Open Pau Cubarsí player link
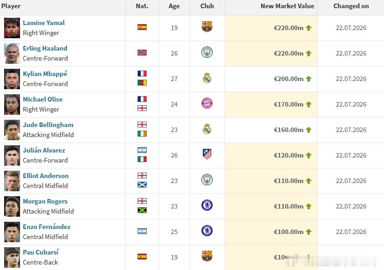The height and width of the screenshot is (270, 384). (x=41, y=252)
